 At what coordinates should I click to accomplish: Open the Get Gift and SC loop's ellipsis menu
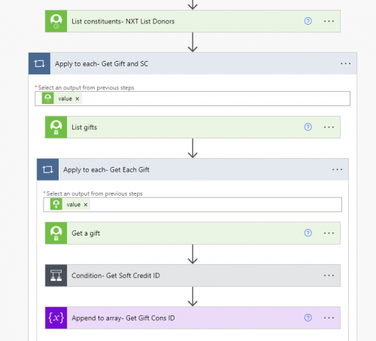click(345, 64)
